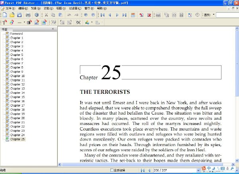Jump to Chapter 13 bookmark
The width and height of the screenshot is (239, 174).
coord(18,89)
